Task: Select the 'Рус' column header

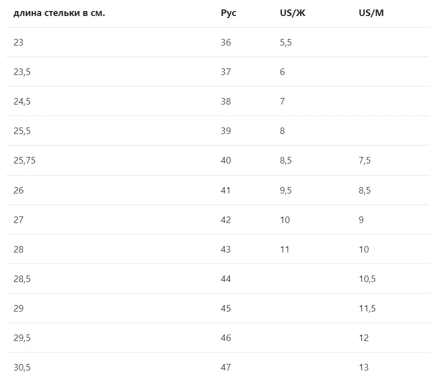Action: click(228, 13)
